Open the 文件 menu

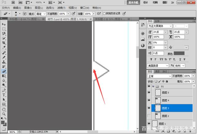[x=6, y=8]
